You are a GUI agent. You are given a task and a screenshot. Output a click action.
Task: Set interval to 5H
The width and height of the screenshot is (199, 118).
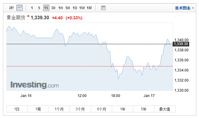pyautogui.click(x=68, y=8)
